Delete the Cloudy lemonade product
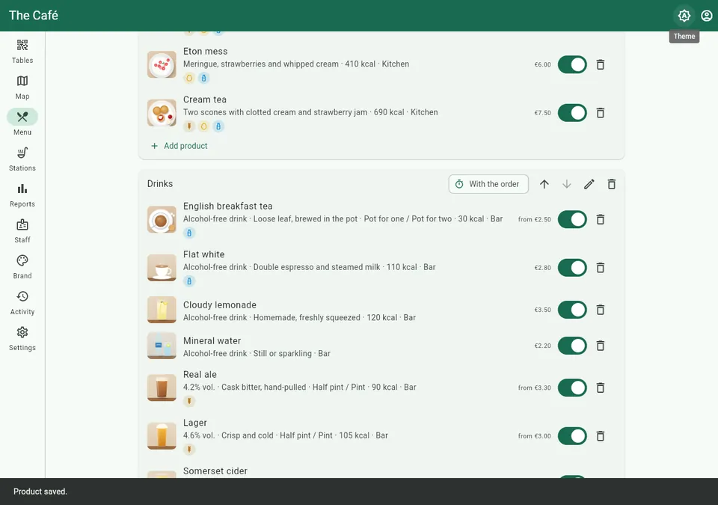This screenshot has height=505, width=718. [601, 310]
